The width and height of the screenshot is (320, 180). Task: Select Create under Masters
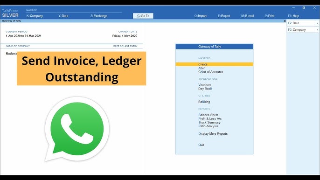click(x=214, y=64)
